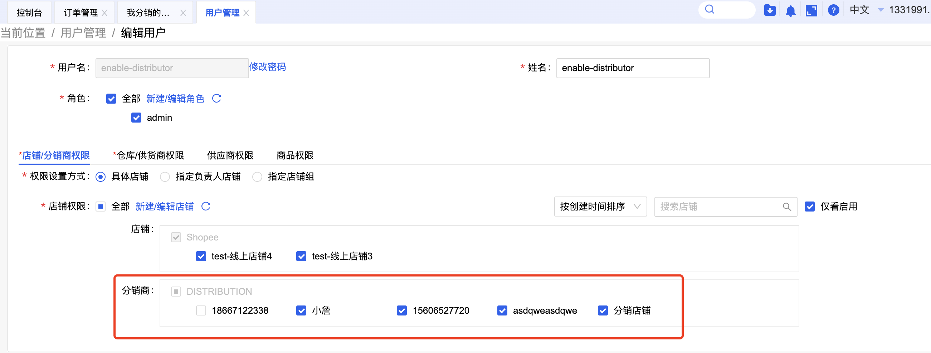
Task: Toggle fullscreen expand icon
Action: pos(811,10)
